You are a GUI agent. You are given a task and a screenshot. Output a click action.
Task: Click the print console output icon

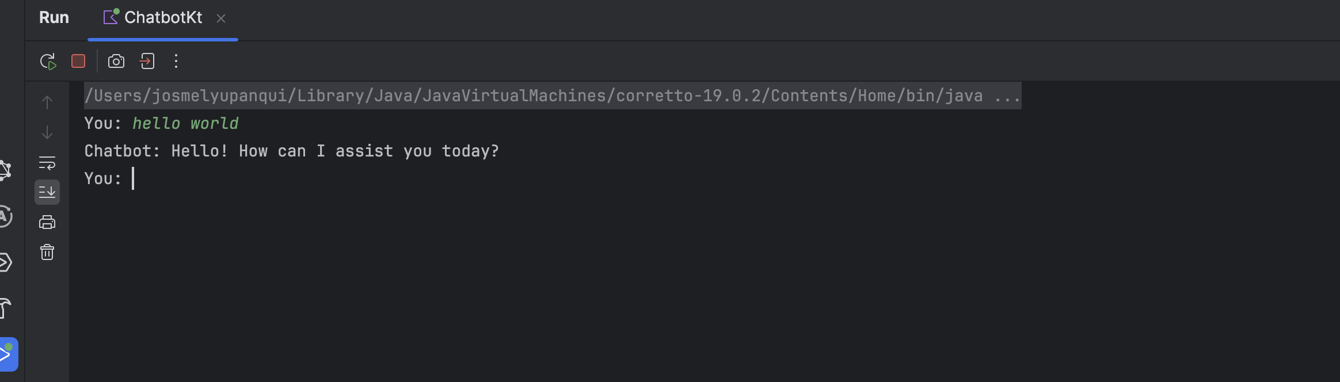pyautogui.click(x=47, y=222)
